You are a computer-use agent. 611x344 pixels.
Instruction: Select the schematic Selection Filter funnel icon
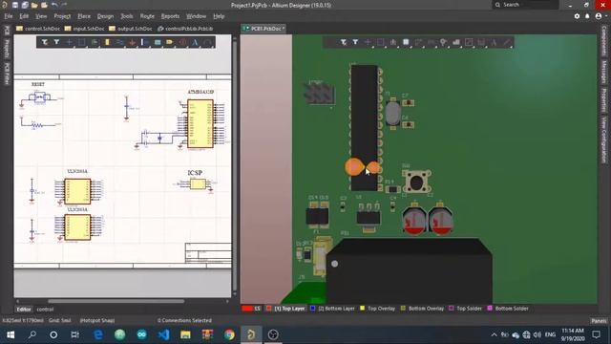click(45, 42)
